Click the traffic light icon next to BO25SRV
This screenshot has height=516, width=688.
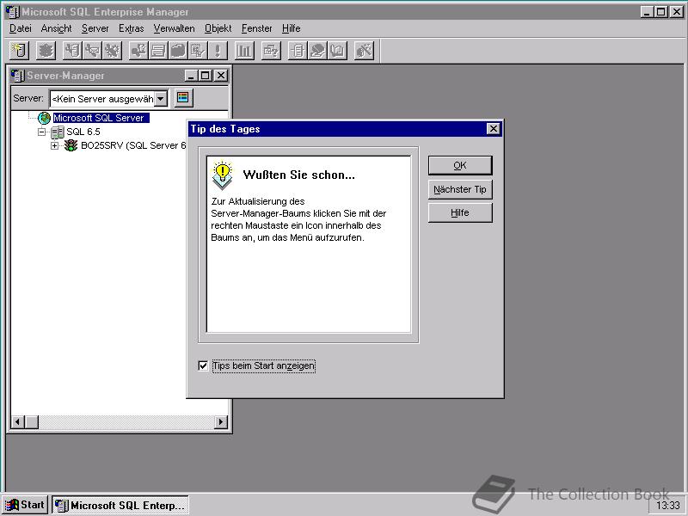(x=71, y=145)
